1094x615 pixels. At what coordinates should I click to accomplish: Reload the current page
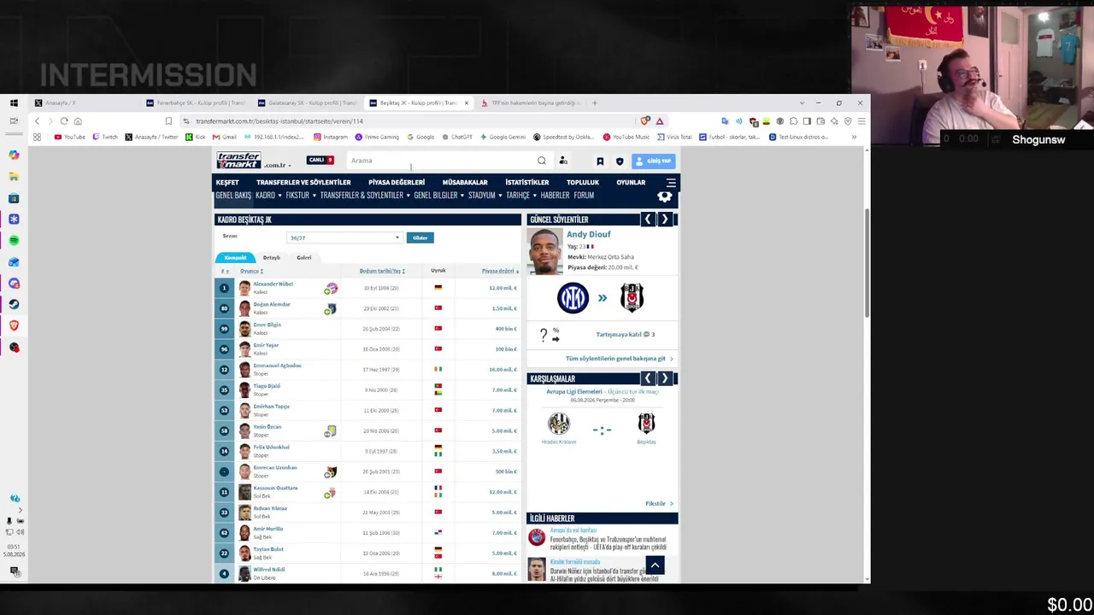click(64, 121)
